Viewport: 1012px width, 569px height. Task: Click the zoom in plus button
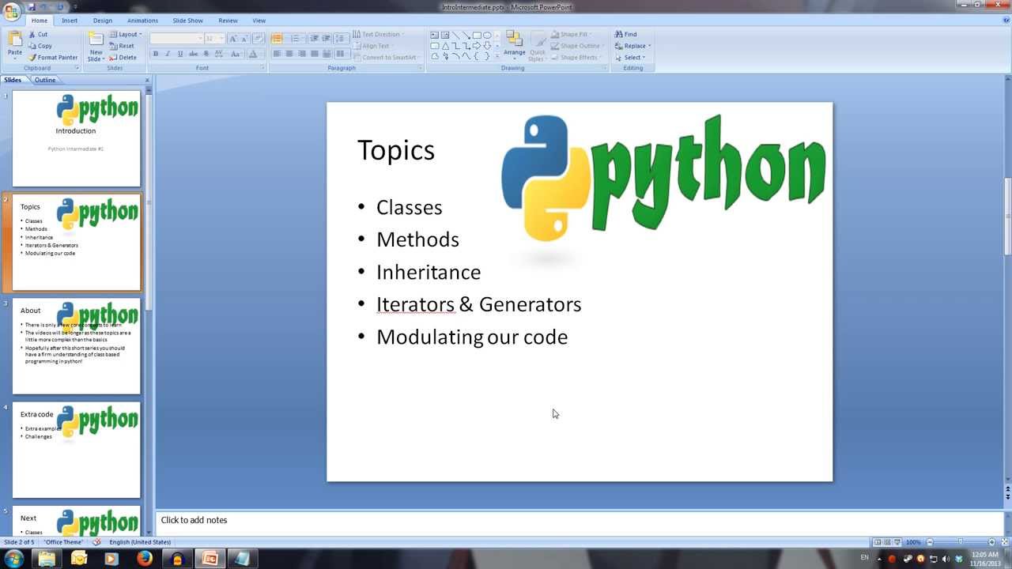tap(992, 542)
